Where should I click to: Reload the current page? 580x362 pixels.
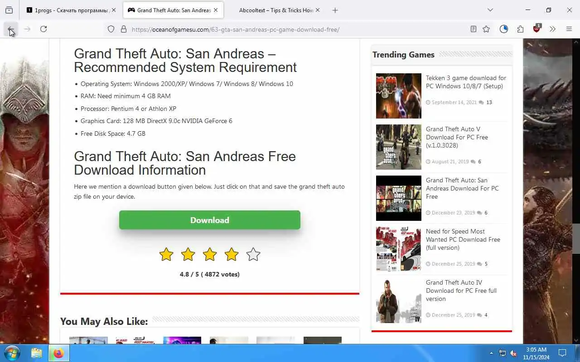[x=43, y=29]
